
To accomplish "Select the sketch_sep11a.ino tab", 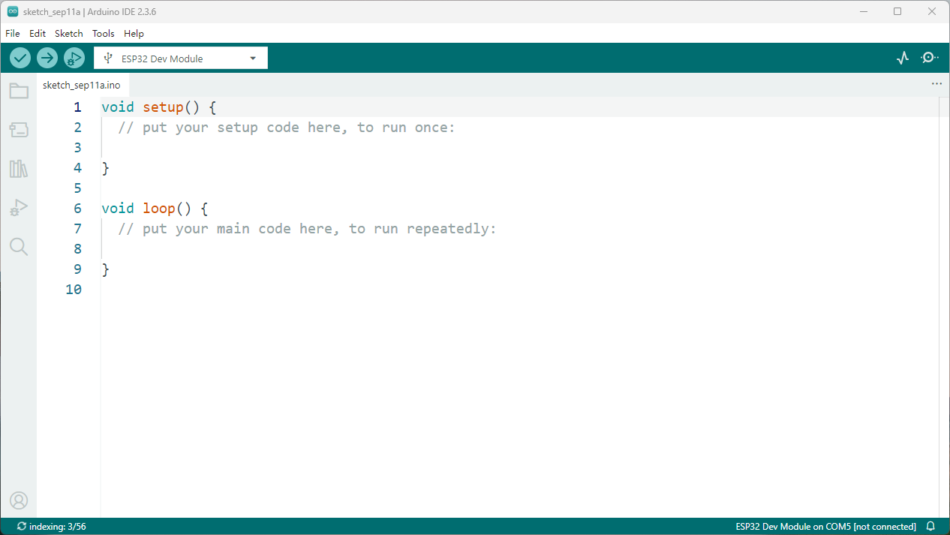I will [x=81, y=85].
